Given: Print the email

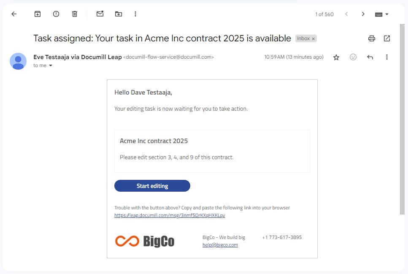Looking at the screenshot, I should (x=372, y=38).
